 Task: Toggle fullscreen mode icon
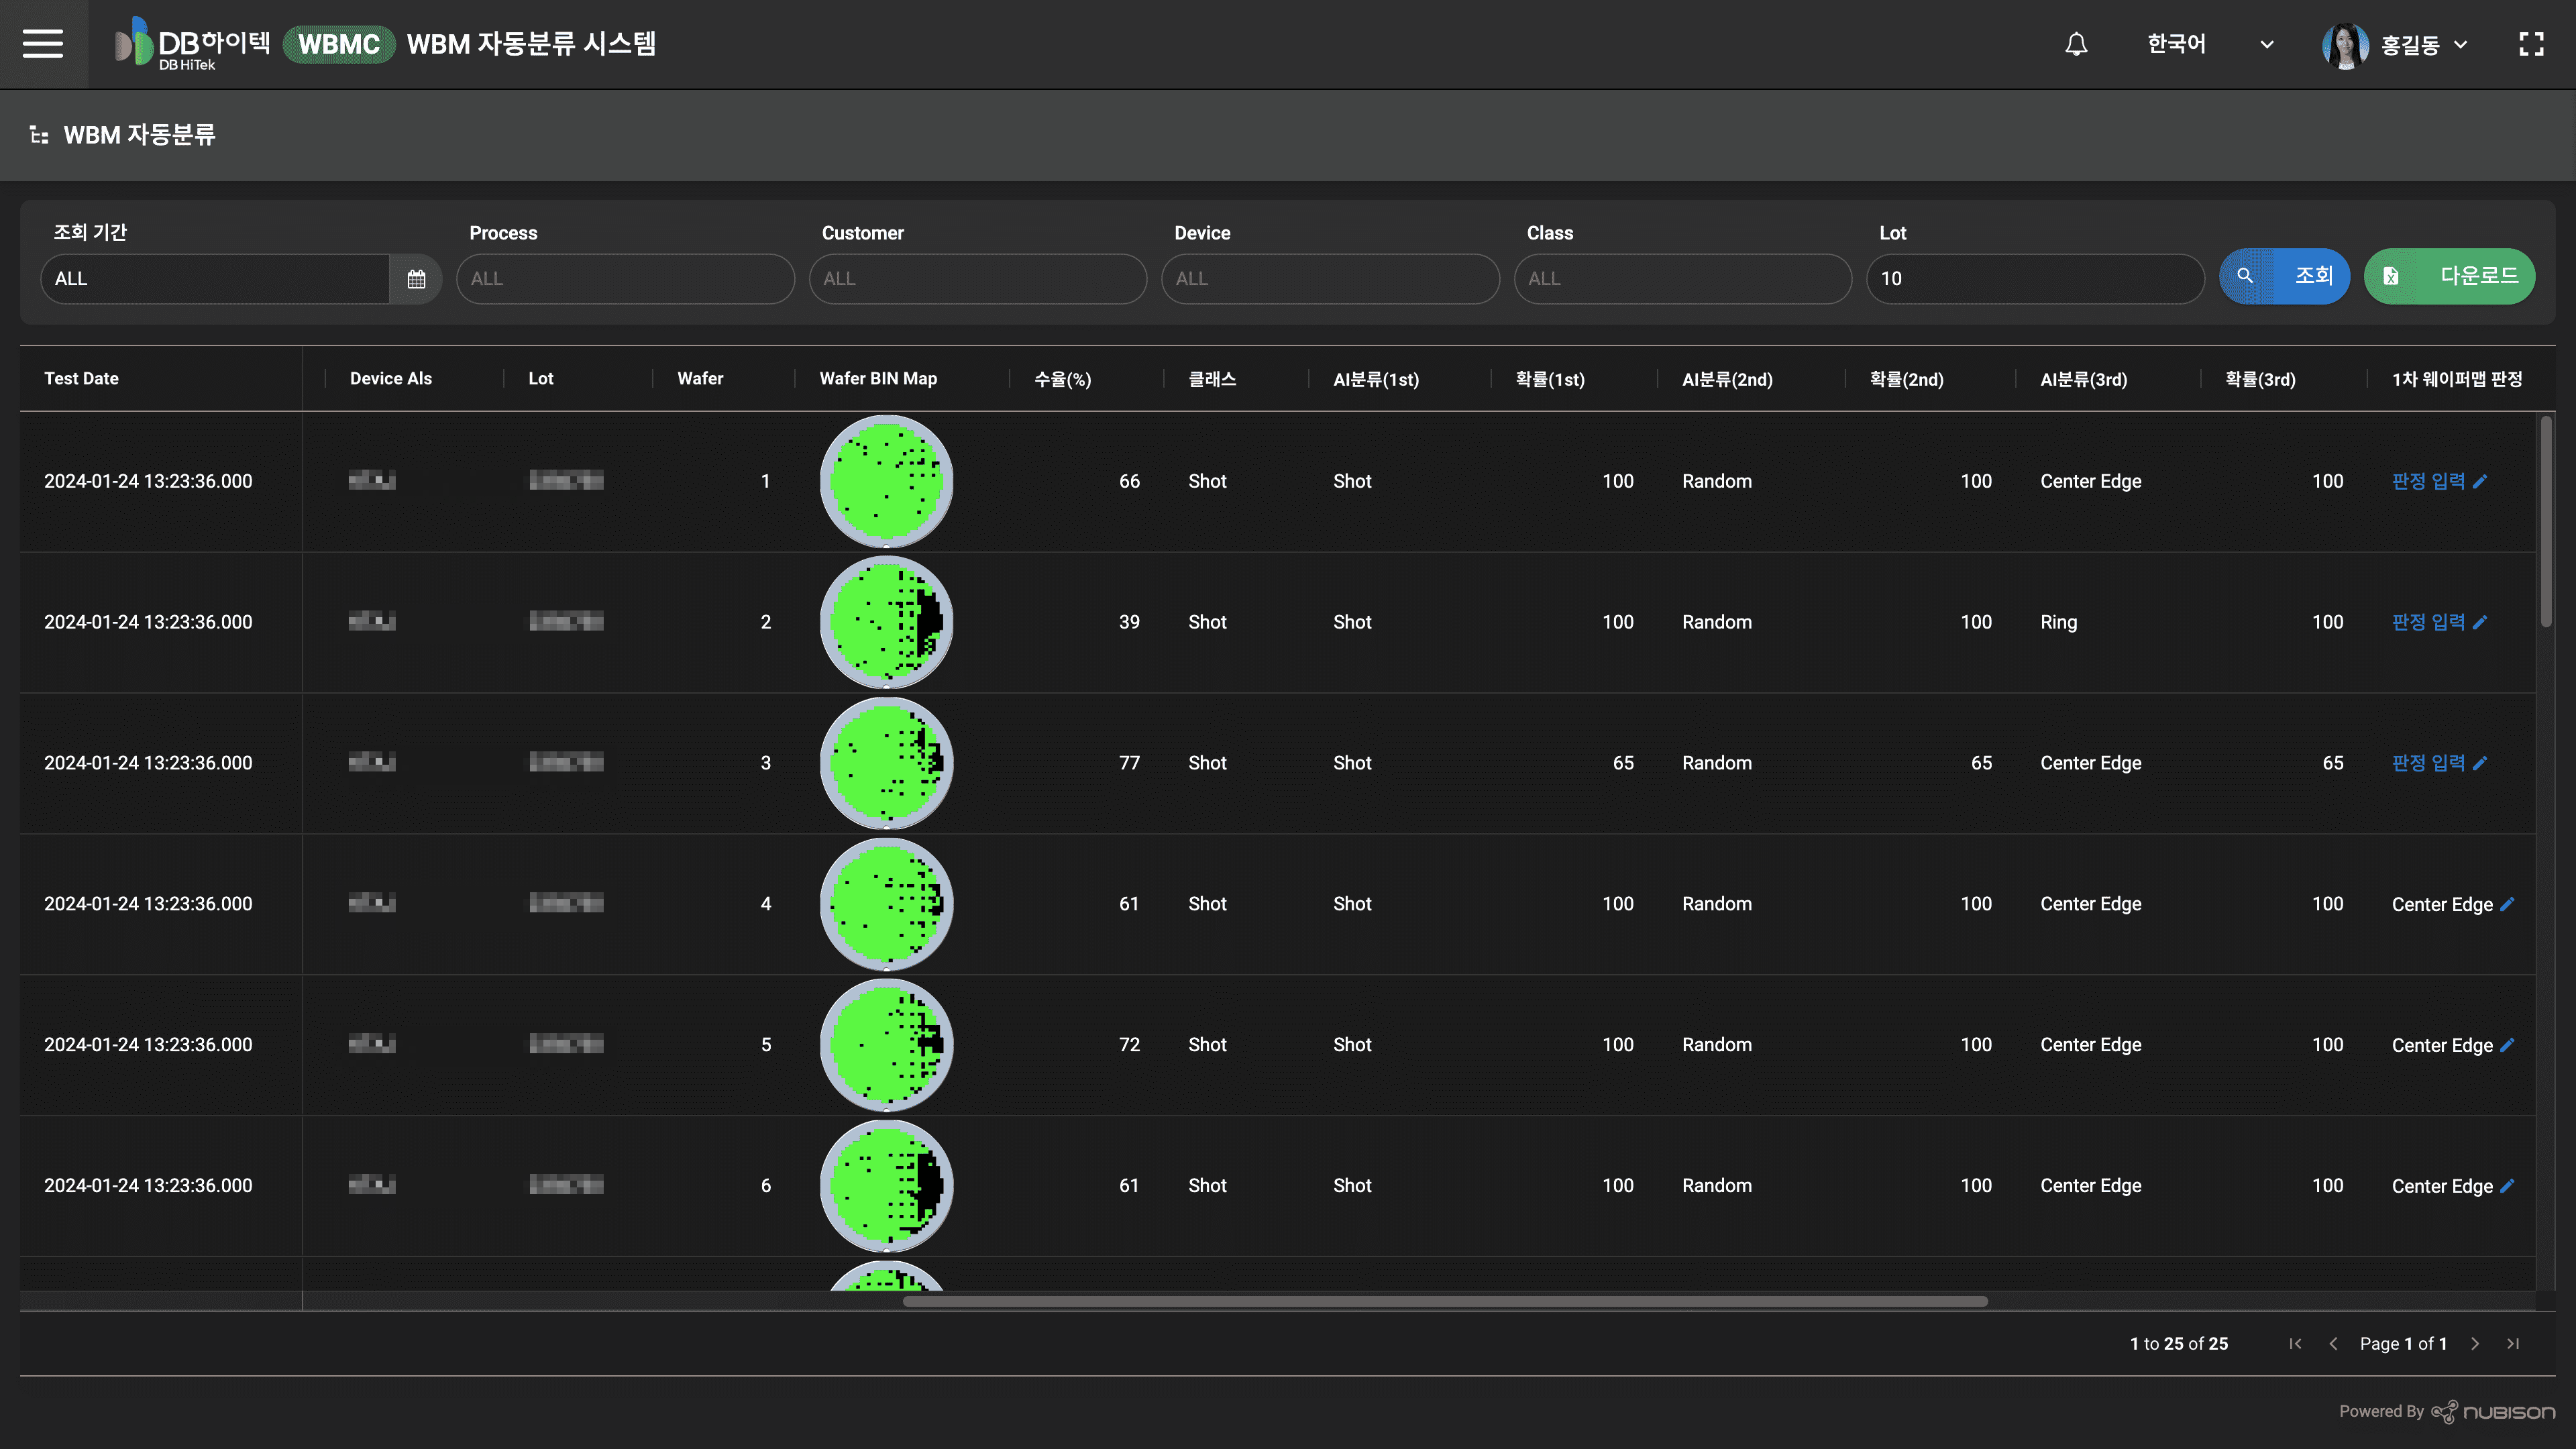point(2531,44)
